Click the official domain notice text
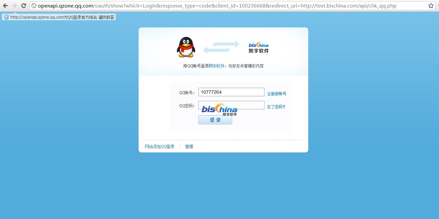The image size is (439, 219). coord(62,17)
